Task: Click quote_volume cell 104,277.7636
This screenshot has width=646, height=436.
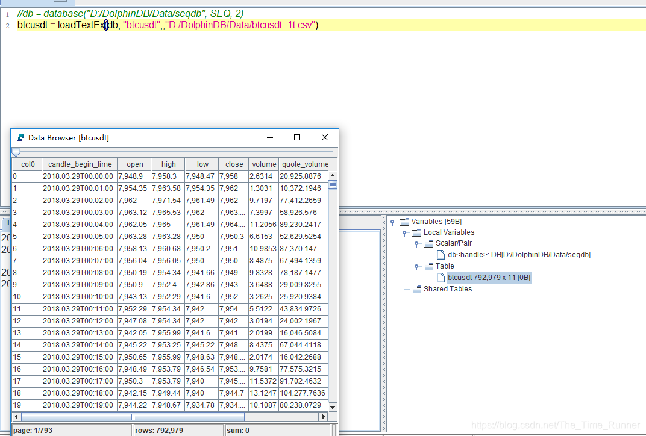Action: click(x=303, y=393)
